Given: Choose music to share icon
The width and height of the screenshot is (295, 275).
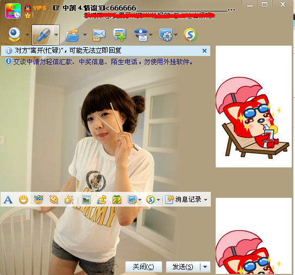Looking at the screenshot, I should pyautogui.click(x=102, y=199).
